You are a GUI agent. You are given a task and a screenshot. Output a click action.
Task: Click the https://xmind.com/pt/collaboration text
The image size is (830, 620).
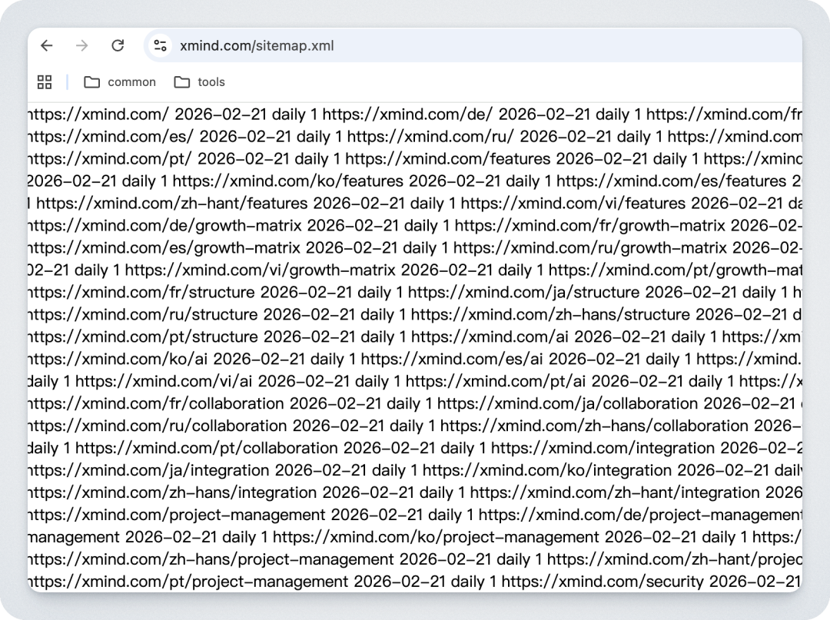[207, 448]
